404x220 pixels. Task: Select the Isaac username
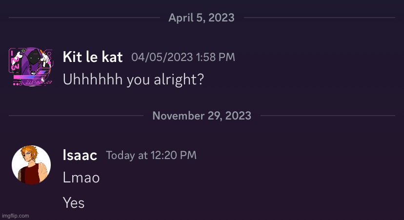tap(80, 155)
